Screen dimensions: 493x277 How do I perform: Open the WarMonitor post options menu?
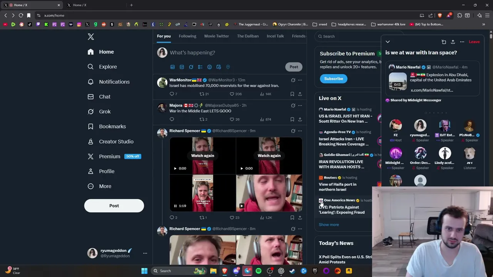pos(300,80)
